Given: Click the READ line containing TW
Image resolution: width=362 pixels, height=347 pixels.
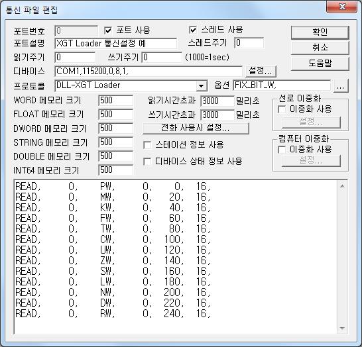Looking at the screenshot, I should 113,229.
